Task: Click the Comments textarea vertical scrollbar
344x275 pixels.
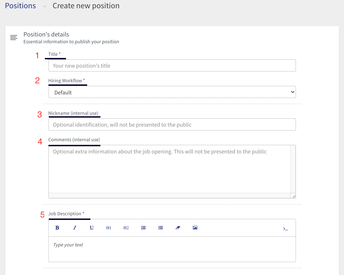Action: [x=293, y=169]
